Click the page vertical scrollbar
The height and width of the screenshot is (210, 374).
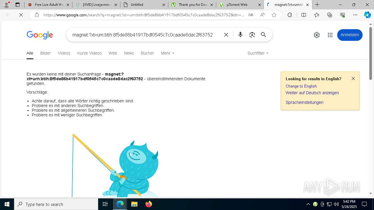point(370,53)
